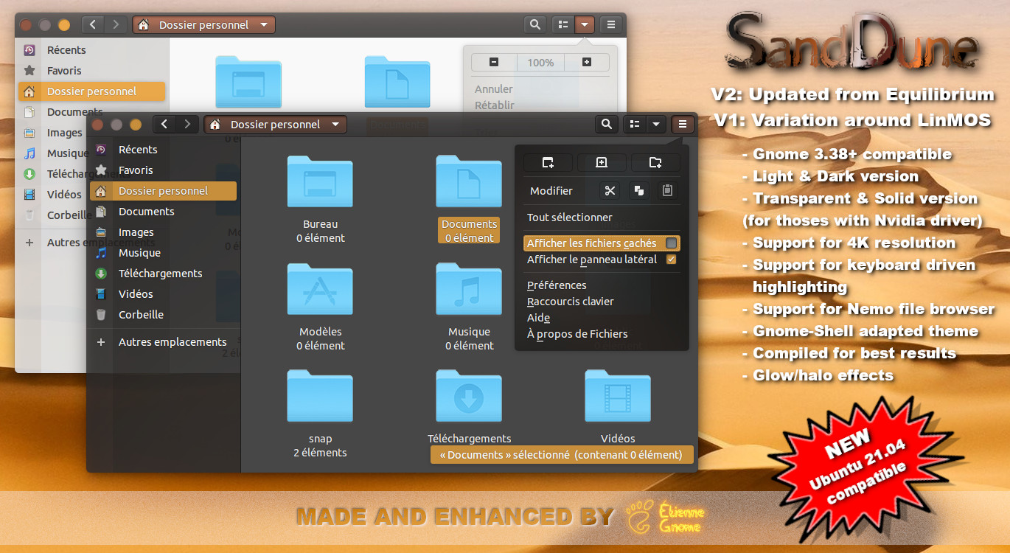Uncheck Afficher le panneau latéral checkbox
Screen dimensions: 1010x553
[671, 260]
